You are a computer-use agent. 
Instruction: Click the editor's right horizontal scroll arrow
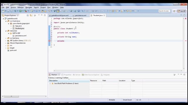[181, 71]
